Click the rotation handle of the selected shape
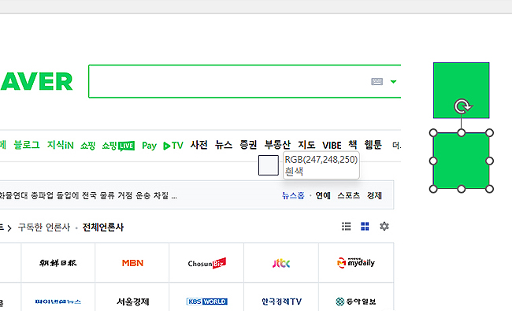 (462, 106)
